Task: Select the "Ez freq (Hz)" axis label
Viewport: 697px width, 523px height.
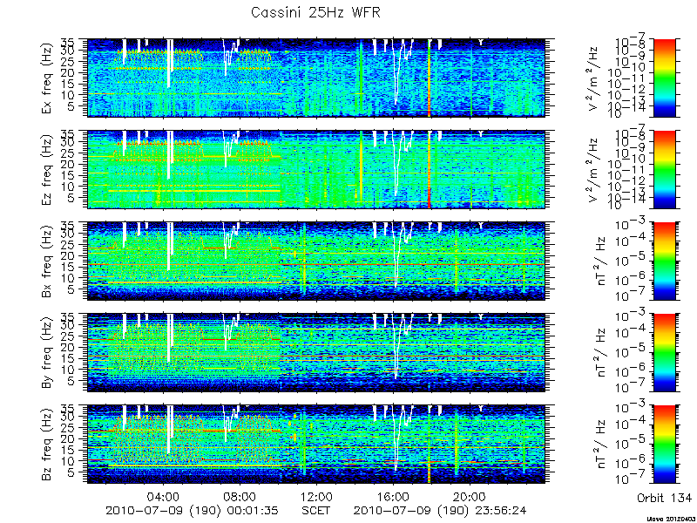Action: [x=47, y=169]
